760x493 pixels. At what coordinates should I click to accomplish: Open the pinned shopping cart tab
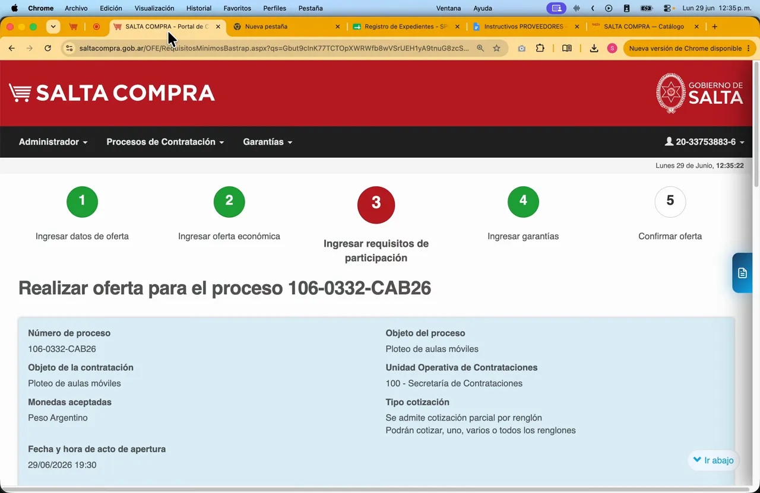click(74, 27)
